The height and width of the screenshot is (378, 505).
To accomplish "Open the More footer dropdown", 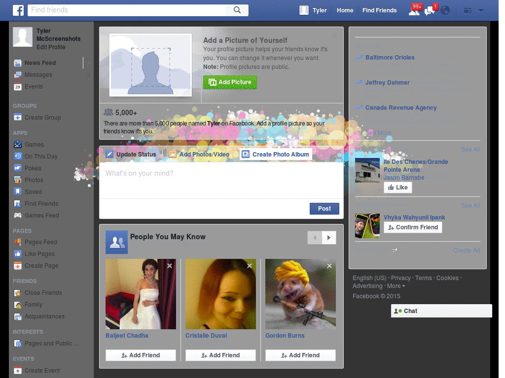I will click(x=396, y=286).
